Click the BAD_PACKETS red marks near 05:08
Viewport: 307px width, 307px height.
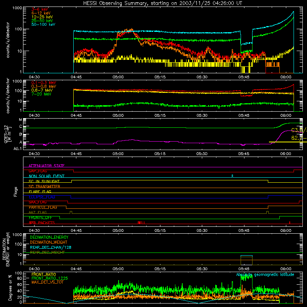[x=141, y=223]
